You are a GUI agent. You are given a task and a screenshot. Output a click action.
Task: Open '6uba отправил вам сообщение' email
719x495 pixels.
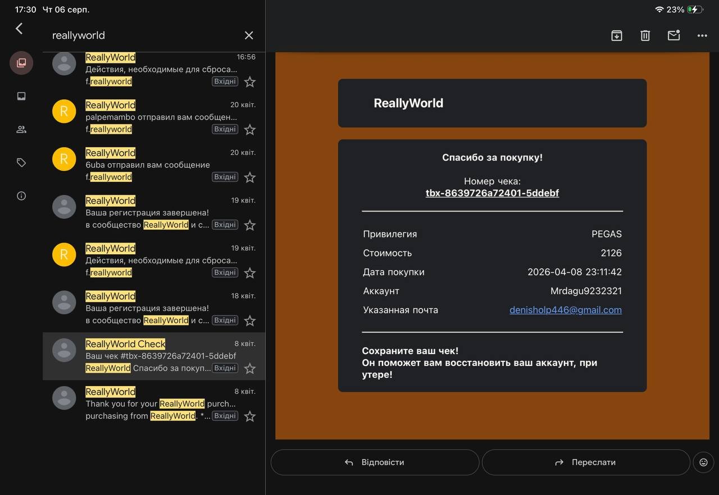point(154,165)
